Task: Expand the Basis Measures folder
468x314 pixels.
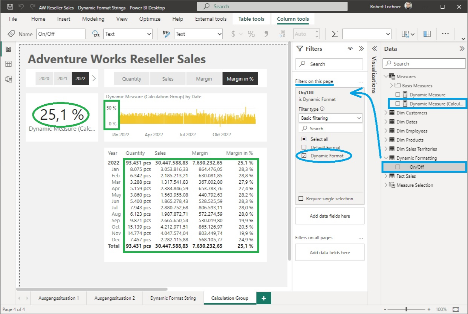Action: pyautogui.click(x=391, y=85)
